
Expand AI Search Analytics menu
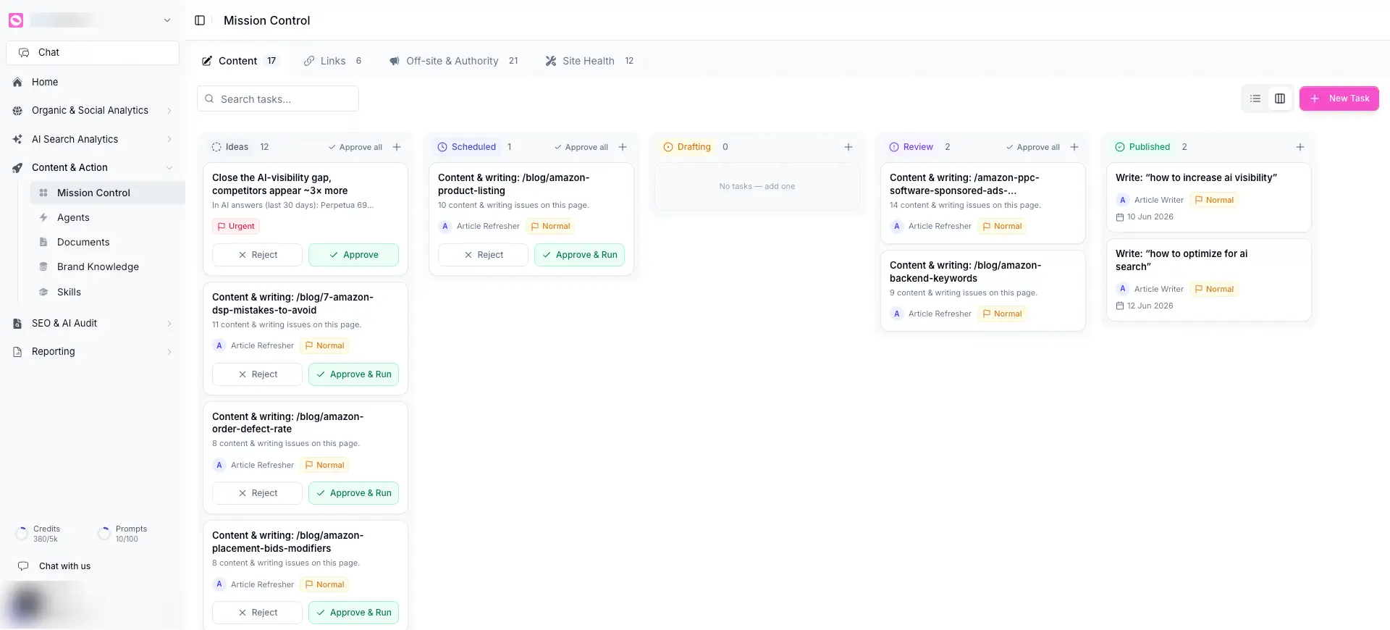point(169,139)
